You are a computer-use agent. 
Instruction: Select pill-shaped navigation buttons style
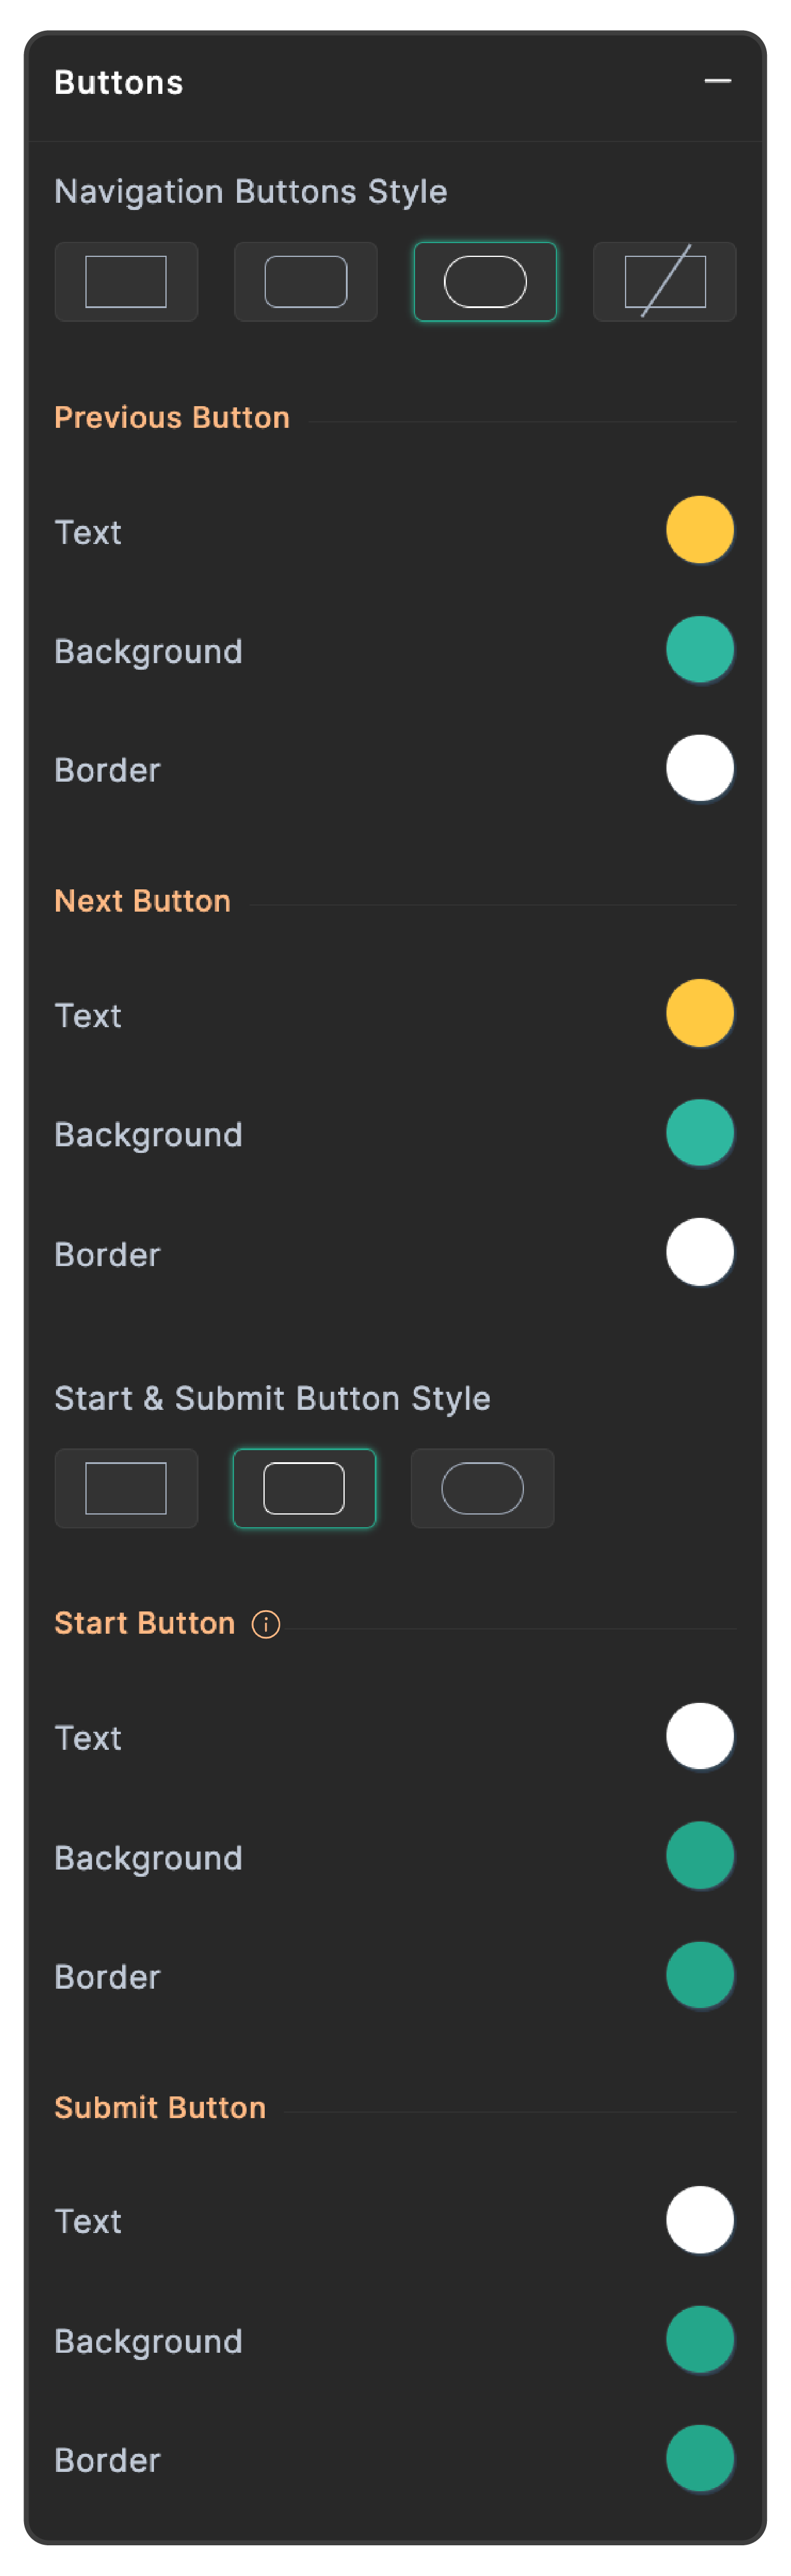485,281
